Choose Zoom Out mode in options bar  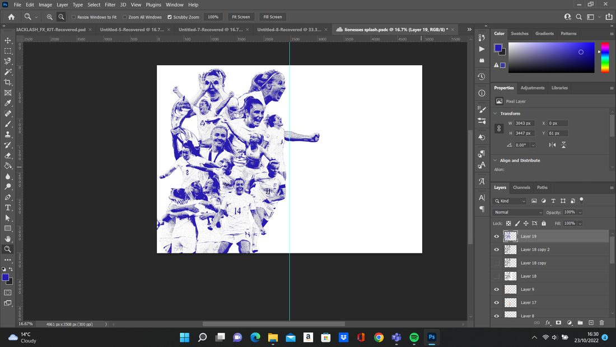tap(61, 17)
